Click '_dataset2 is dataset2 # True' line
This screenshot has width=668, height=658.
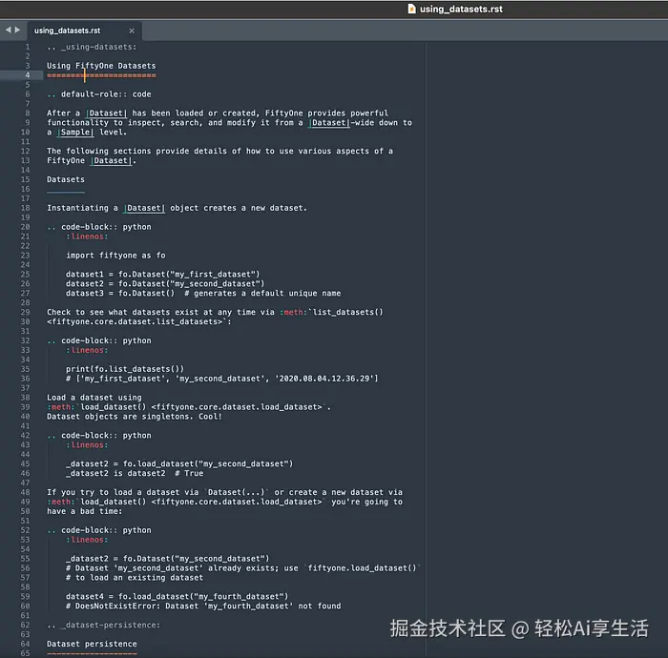(x=135, y=473)
